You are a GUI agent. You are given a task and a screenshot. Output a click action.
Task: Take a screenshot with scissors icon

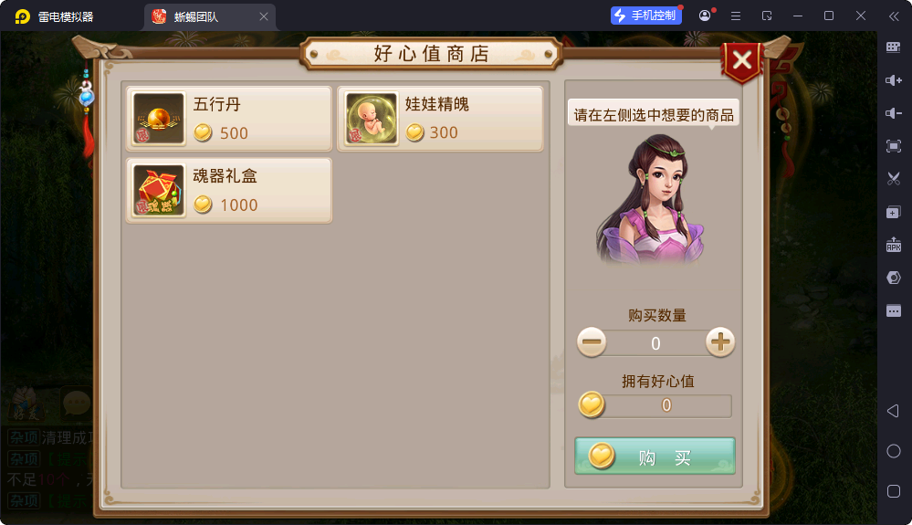click(x=894, y=178)
